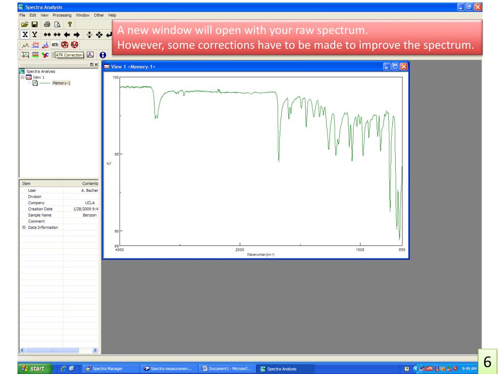Screen dimensions: 499x374
Task: Open the Edit menu
Action: pyautogui.click(x=33, y=15)
